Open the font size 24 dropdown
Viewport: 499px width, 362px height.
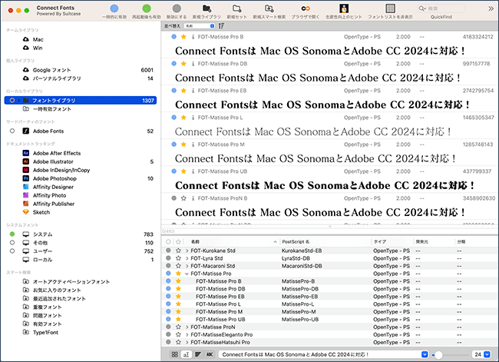tap(487, 354)
